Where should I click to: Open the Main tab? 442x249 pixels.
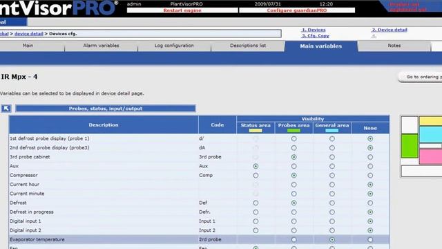coord(28,46)
